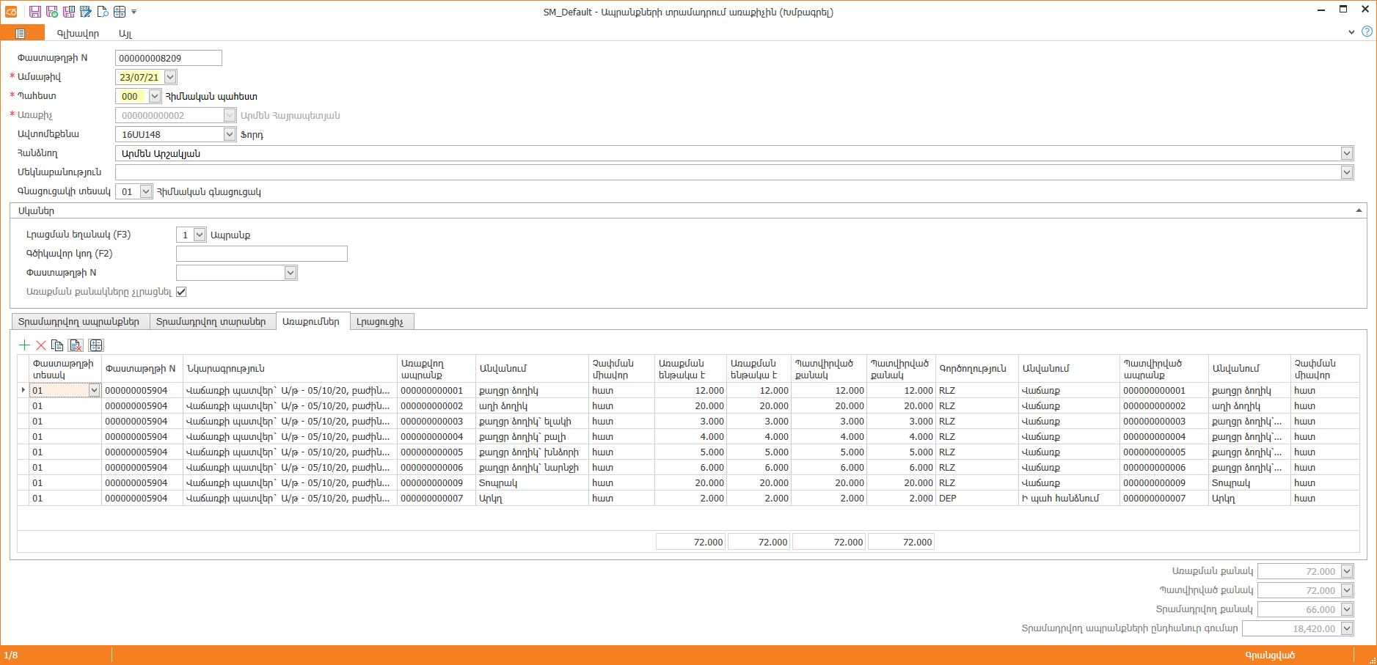Open the Այլ ribbon tab

coord(125,34)
